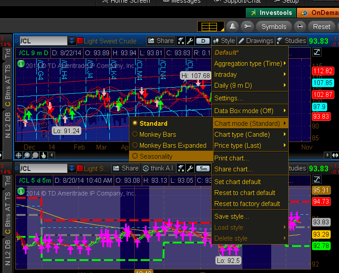Click Share on the upper chart toolbar
The height and width of the screenshot is (273, 339).
pos(161,41)
